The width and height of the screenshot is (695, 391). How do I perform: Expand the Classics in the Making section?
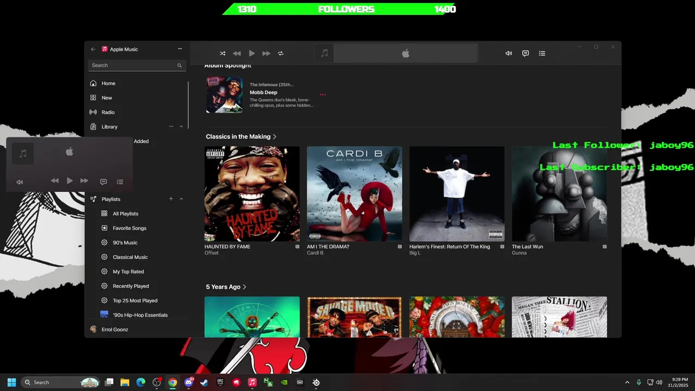[241, 136]
